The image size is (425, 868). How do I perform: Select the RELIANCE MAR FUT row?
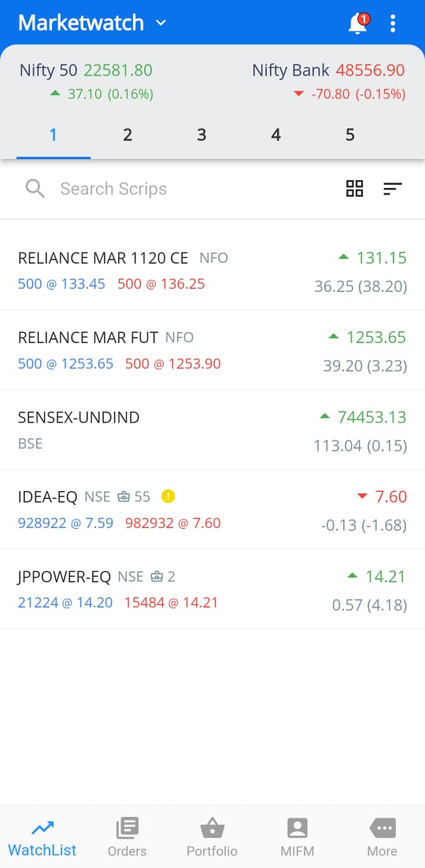coord(213,350)
